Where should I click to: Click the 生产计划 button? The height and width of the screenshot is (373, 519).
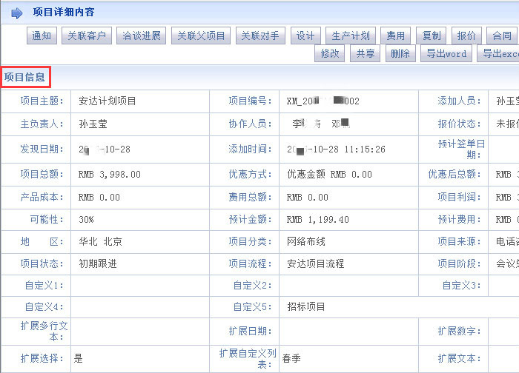(350, 36)
